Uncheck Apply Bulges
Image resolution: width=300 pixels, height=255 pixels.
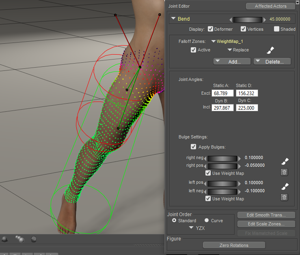[194, 147]
